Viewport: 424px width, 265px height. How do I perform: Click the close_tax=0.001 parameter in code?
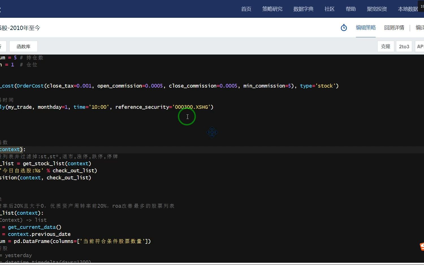click(69, 86)
